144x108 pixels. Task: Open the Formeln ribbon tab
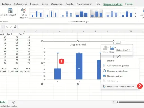coord(34,4)
